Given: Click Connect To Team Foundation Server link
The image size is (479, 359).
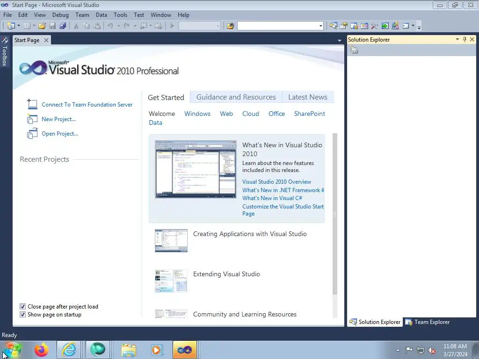Looking at the screenshot, I should pos(87,105).
